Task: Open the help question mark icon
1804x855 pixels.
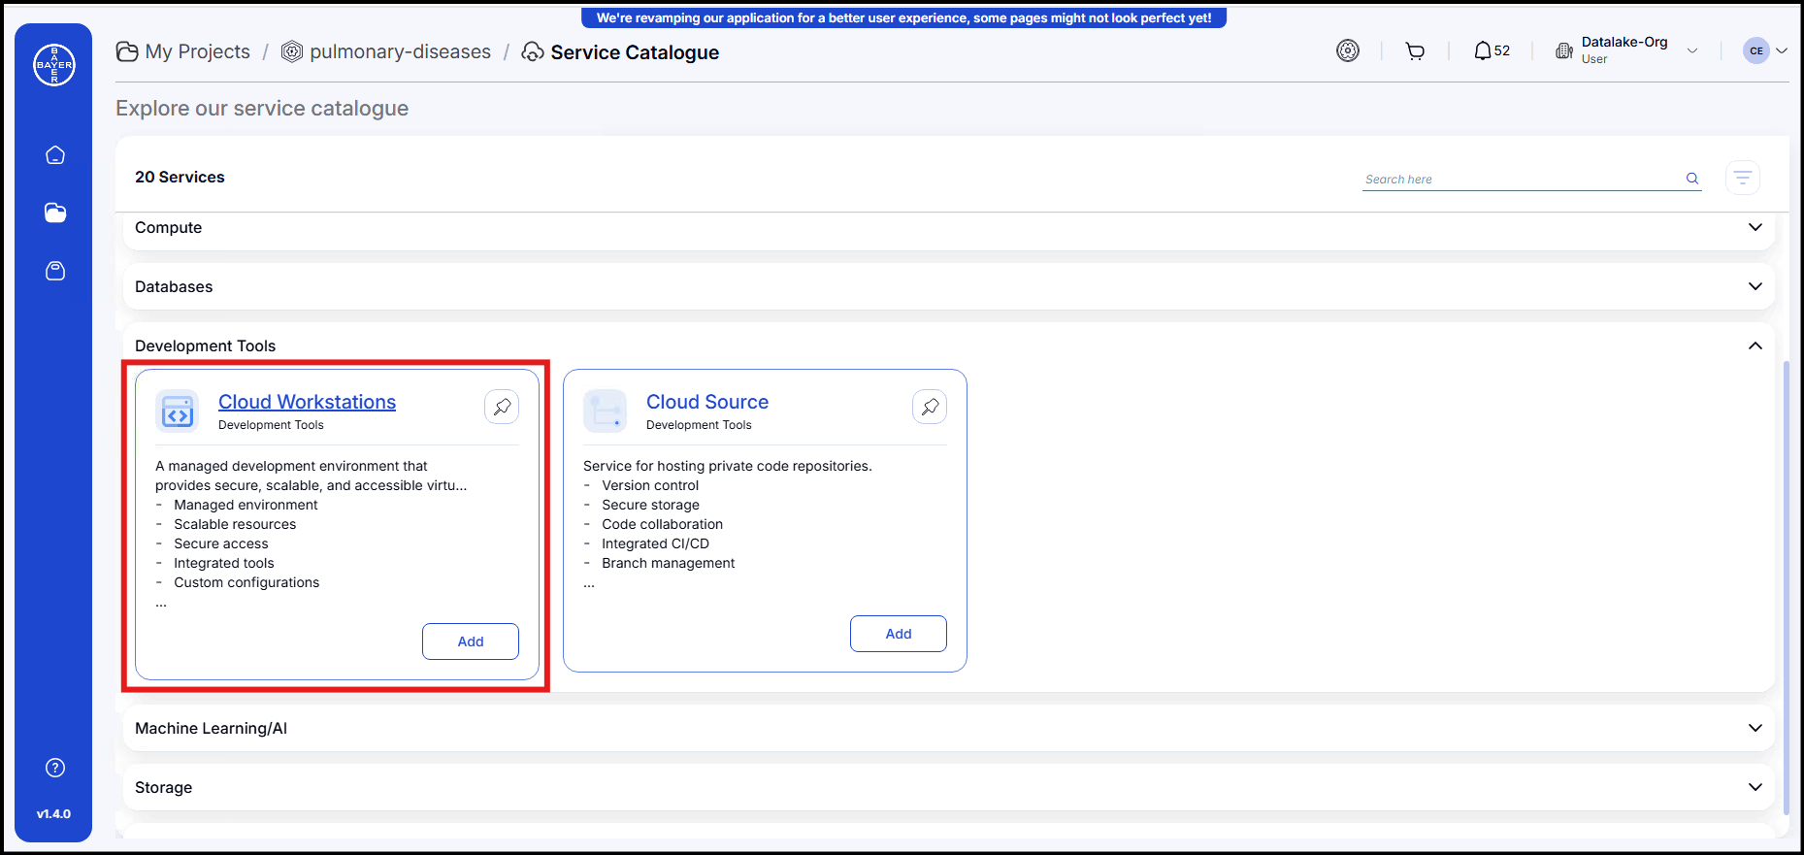Action: 55,768
